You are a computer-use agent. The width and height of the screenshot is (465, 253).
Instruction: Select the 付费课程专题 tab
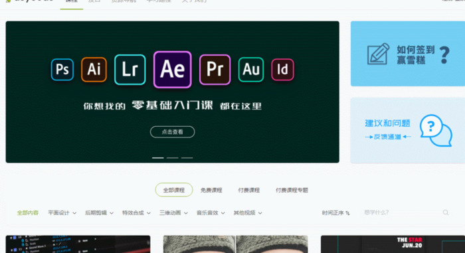coord(292,190)
